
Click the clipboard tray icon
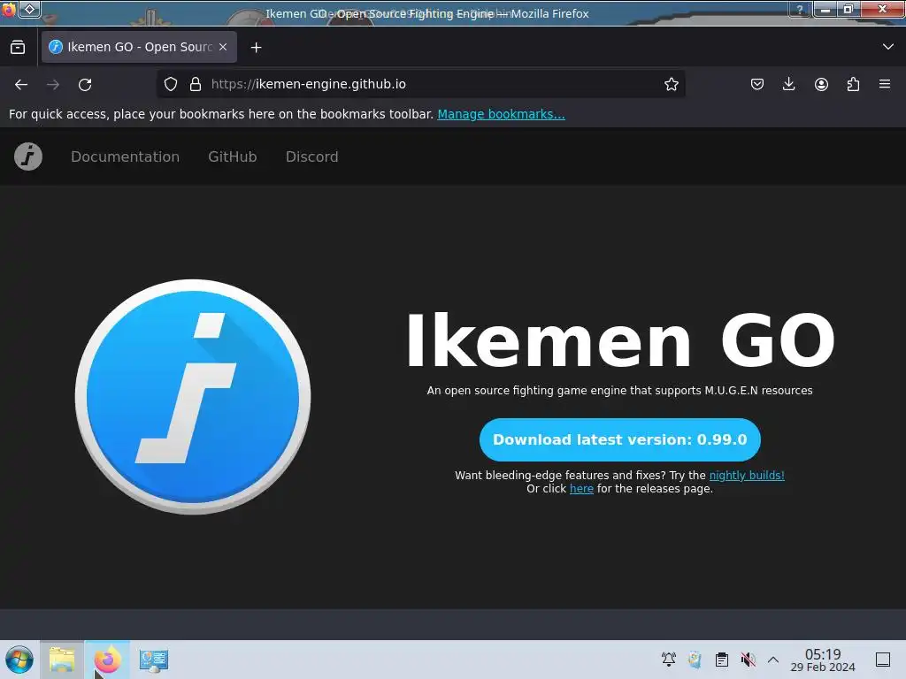pos(722,660)
